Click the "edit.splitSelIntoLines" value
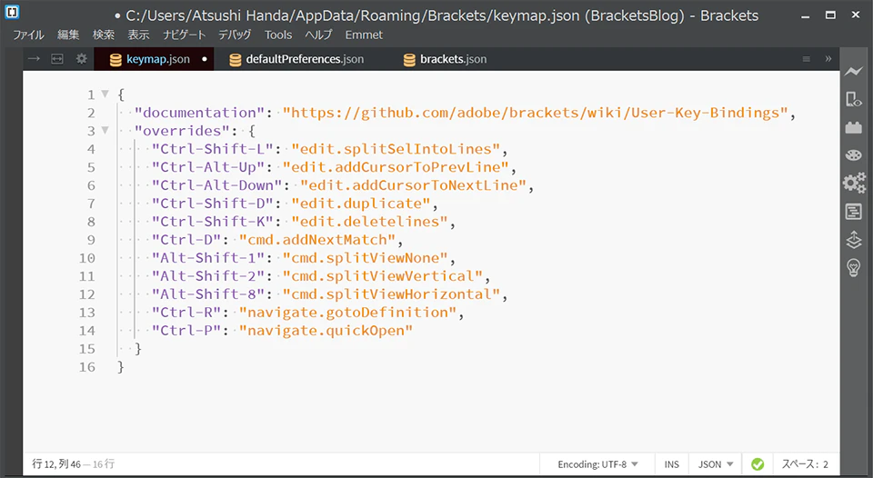Image resolution: width=873 pixels, height=478 pixels. point(396,149)
